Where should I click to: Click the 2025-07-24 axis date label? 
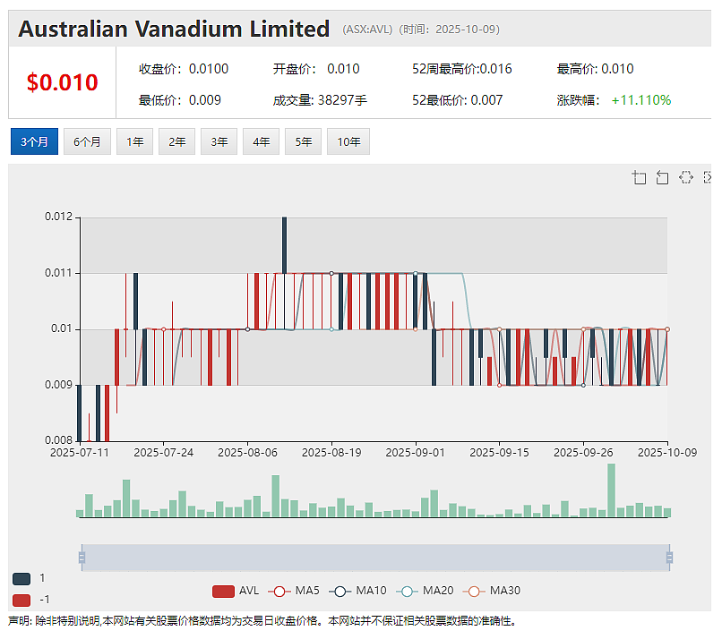coord(163,453)
